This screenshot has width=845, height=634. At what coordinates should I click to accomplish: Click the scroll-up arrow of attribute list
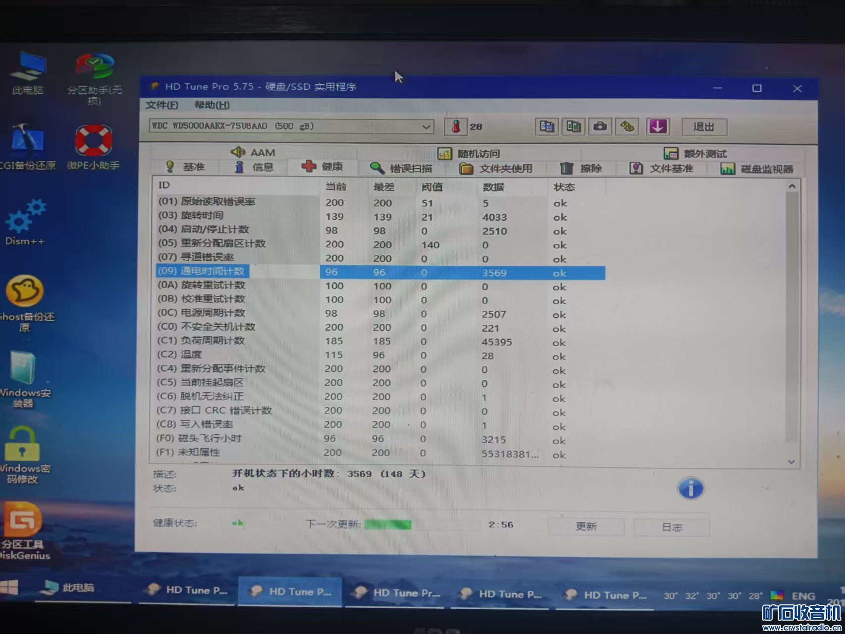pos(792,186)
